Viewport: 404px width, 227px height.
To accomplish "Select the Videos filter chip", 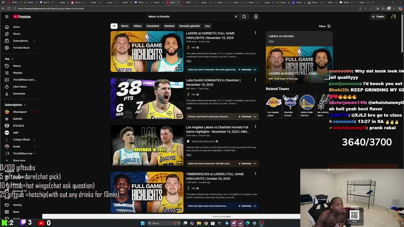I will pos(137,26).
